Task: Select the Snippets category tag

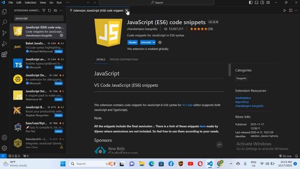Action: [x=241, y=78]
